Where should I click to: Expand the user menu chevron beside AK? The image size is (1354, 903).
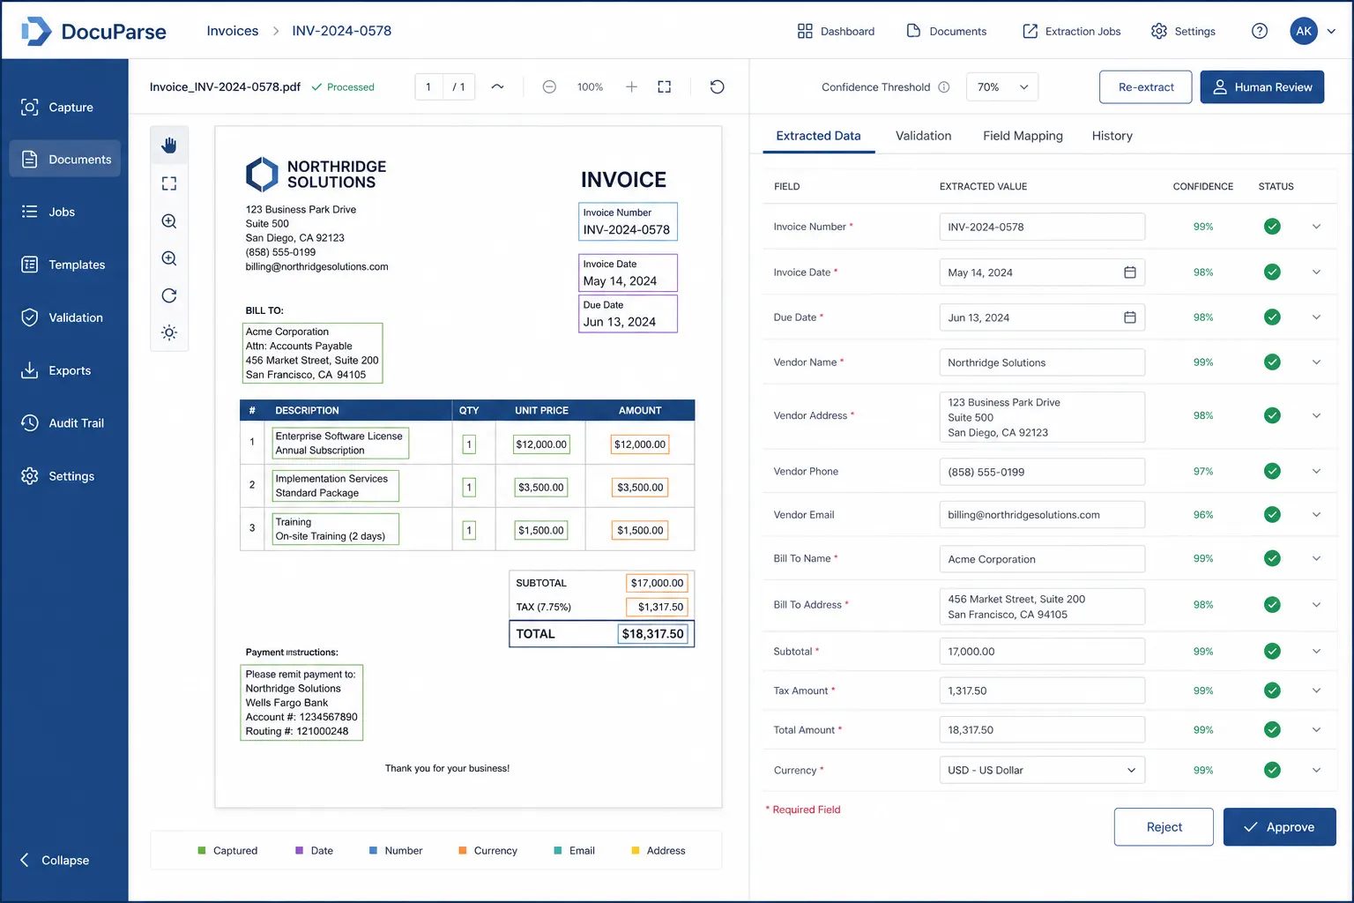pos(1331,31)
